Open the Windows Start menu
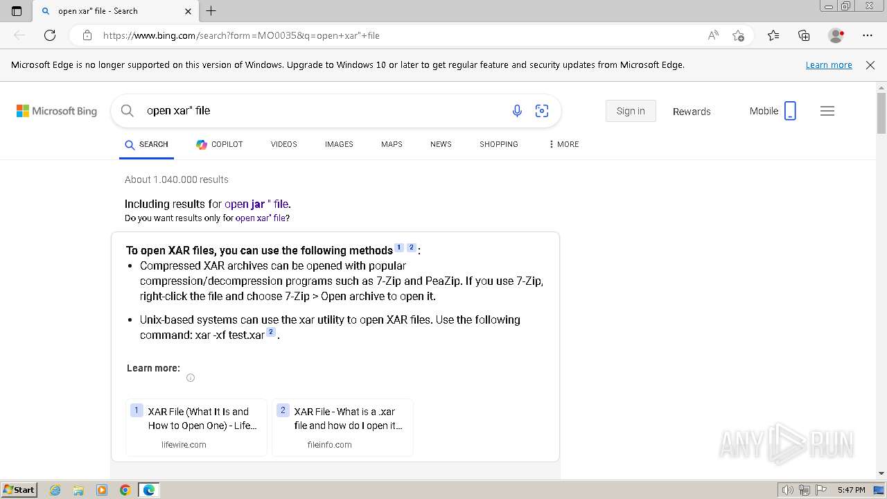Image resolution: width=887 pixels, height=499 pixels. click(19, 489)
